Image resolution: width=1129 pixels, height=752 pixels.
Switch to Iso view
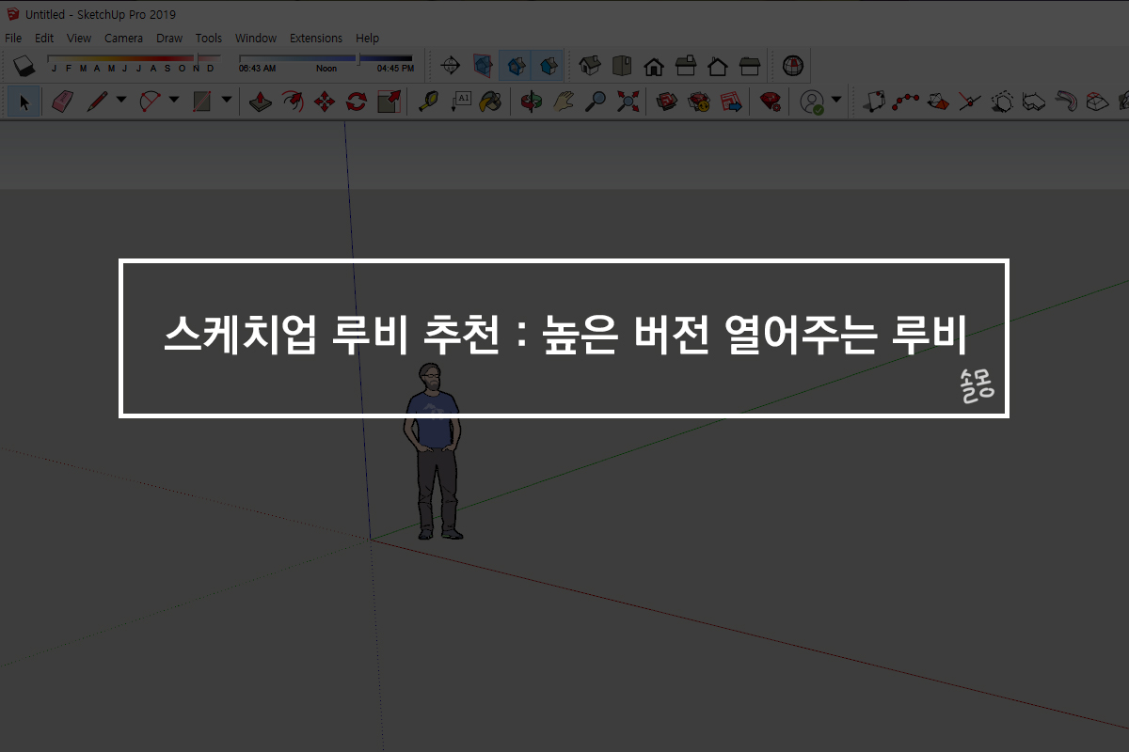click(x=590, y=66)
